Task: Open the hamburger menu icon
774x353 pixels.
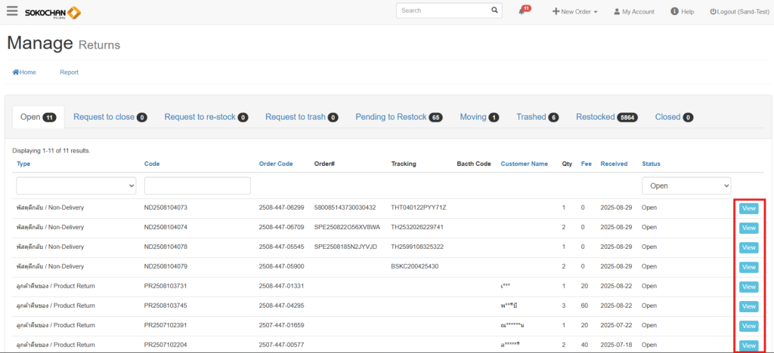Action: tap(12, 11)
